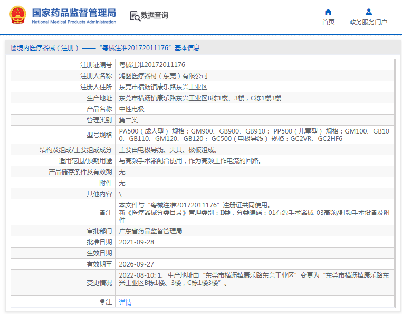Viewport: 402px width, 314px height.
Task: Click the 批准日期 label
Action: click(x=99, y=242)
